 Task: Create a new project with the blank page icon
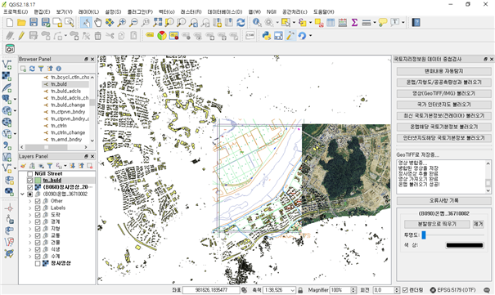tap(10, 22)
